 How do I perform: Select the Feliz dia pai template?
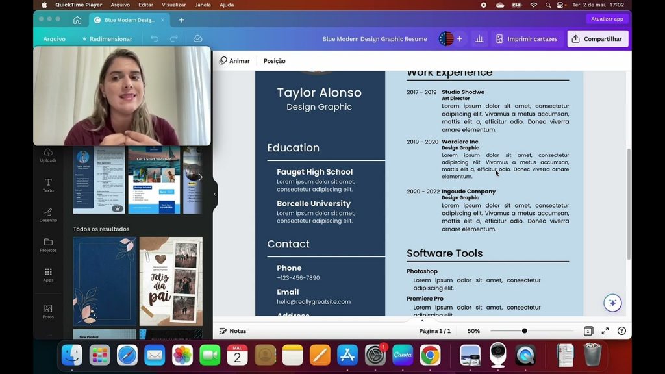(x=171, y=281)
